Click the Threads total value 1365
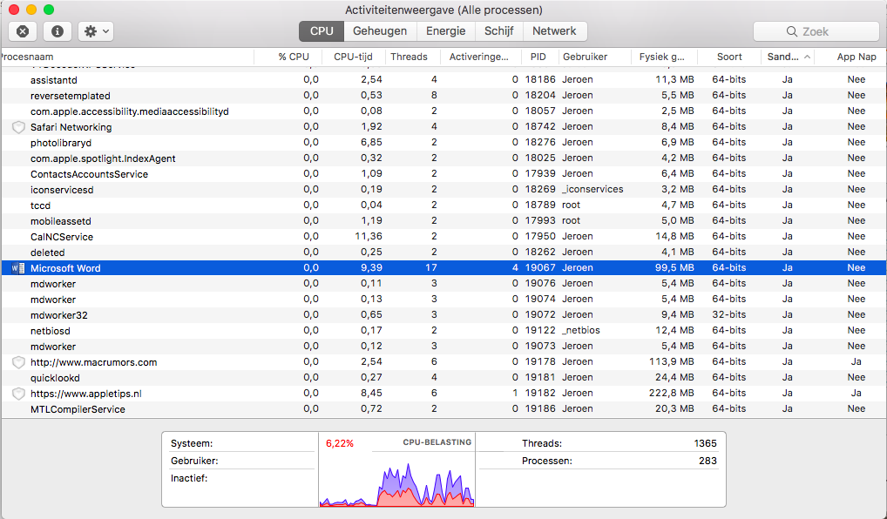Screen dimensions: 887x519 coord(706,444)
